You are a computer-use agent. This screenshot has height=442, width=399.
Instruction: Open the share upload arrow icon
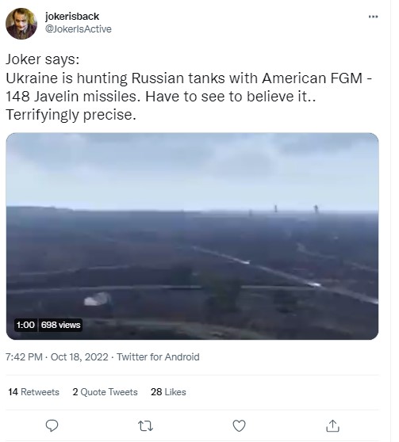[x=332, y=425]
